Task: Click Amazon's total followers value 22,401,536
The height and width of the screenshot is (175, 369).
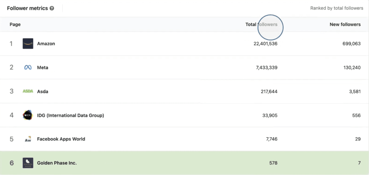Action: tap(265, 44)
